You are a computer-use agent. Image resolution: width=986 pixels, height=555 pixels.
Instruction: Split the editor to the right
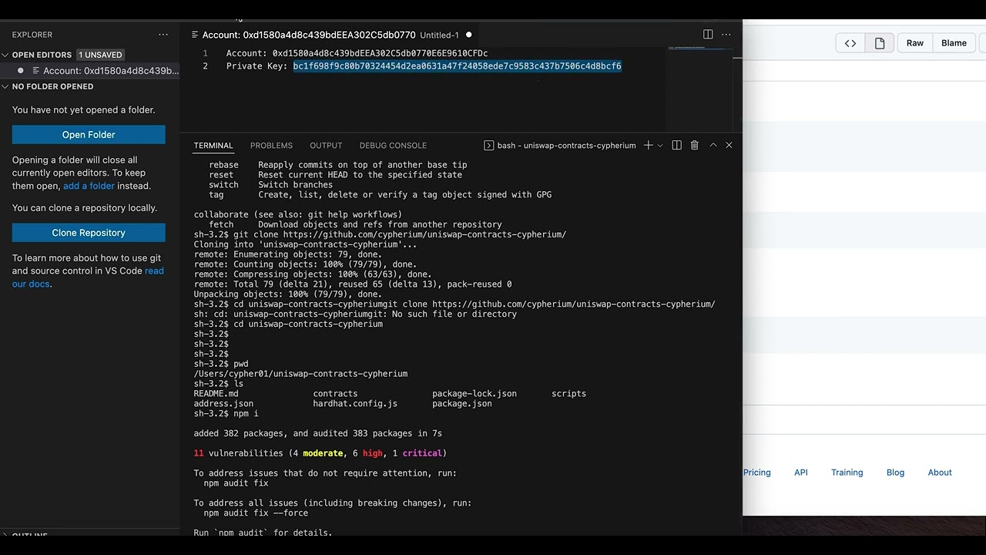708,35
